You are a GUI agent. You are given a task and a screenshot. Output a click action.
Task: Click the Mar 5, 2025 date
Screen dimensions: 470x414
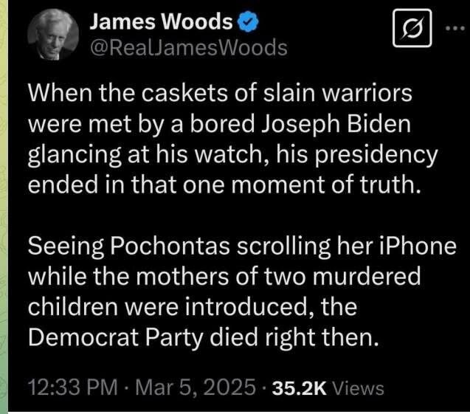pyautogui.click(x=196, y=387)
